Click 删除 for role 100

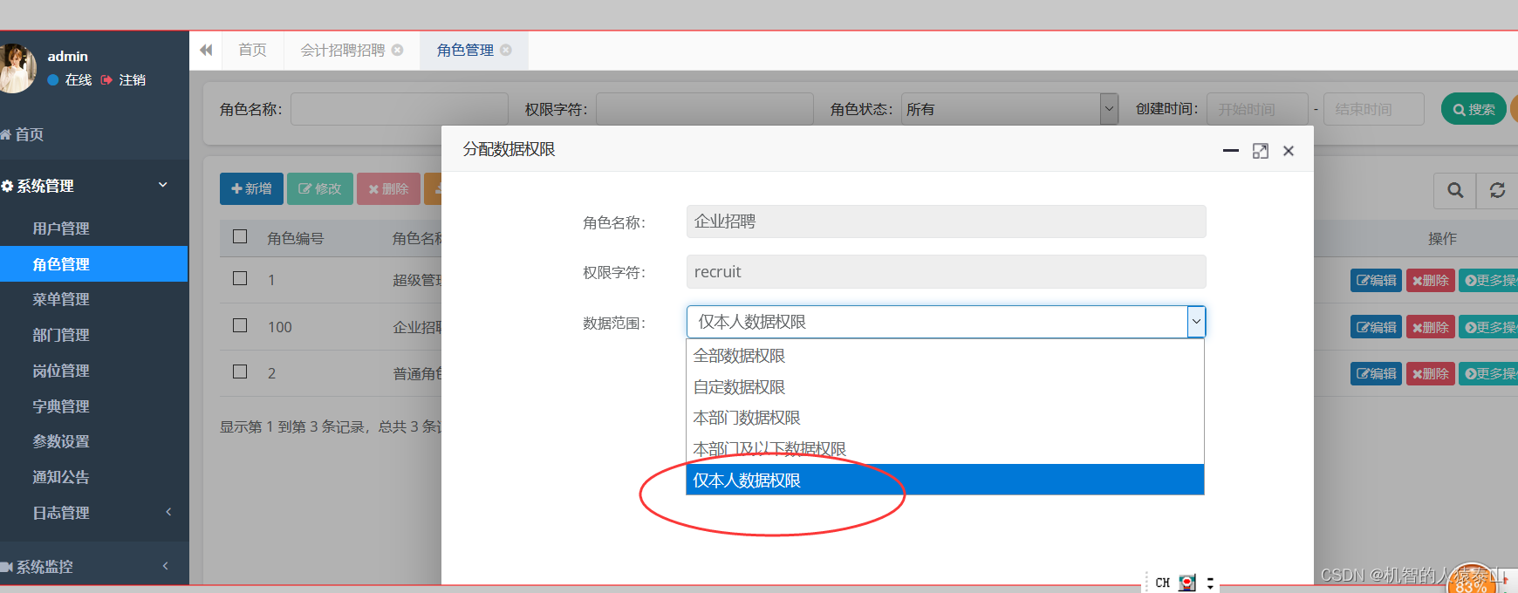(x=1431, y=327)
